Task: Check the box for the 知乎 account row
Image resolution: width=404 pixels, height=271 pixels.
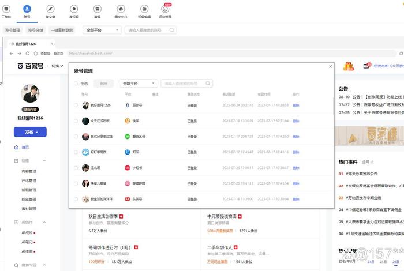Action: pyautogui.click(x=76, y=152)
